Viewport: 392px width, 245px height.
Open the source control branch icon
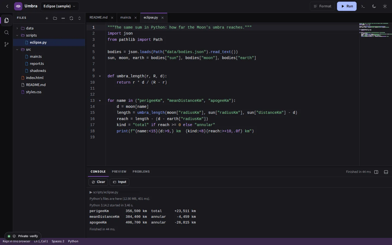point(7,44)
